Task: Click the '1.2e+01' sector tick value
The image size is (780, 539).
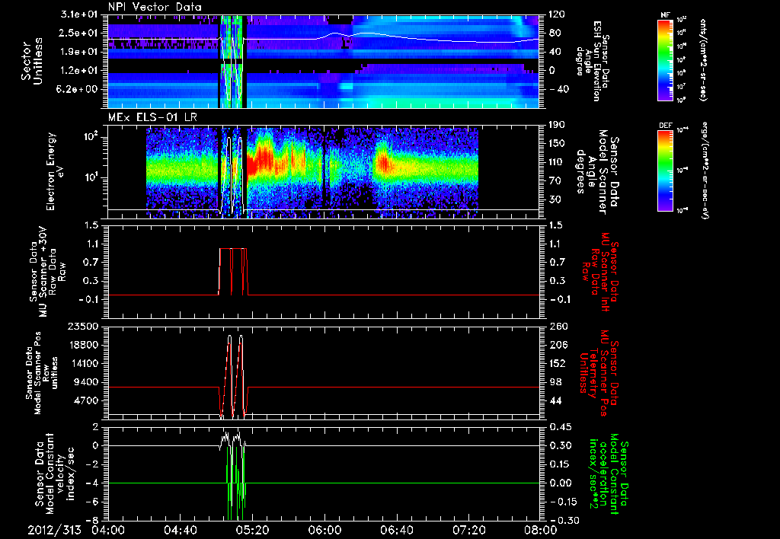Action: [79, 71]
